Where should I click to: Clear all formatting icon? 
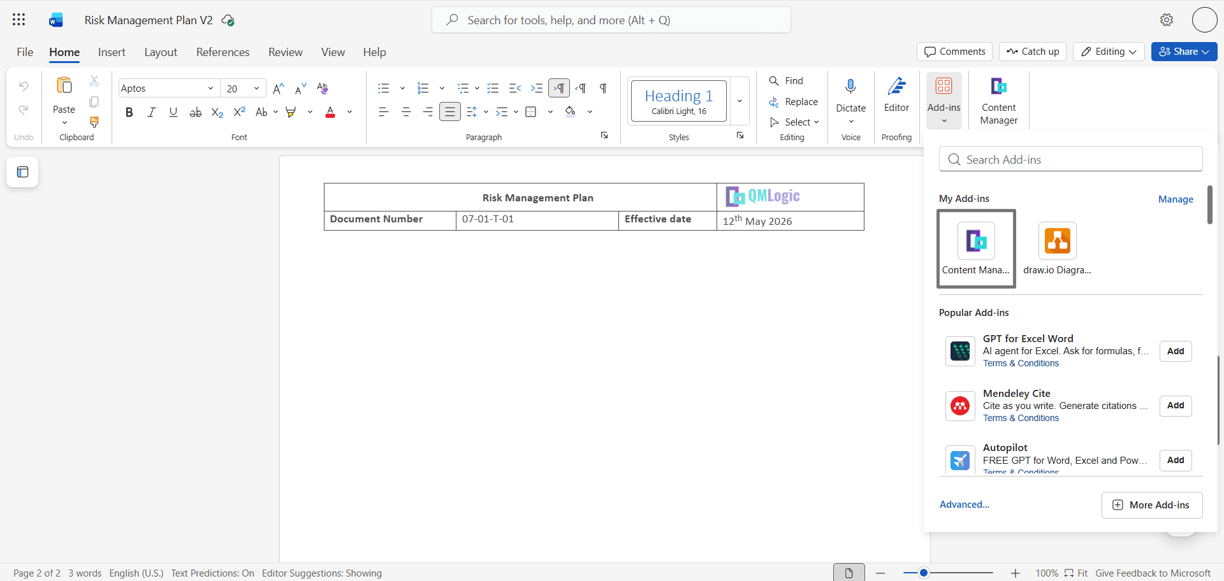tap(323, 89)
